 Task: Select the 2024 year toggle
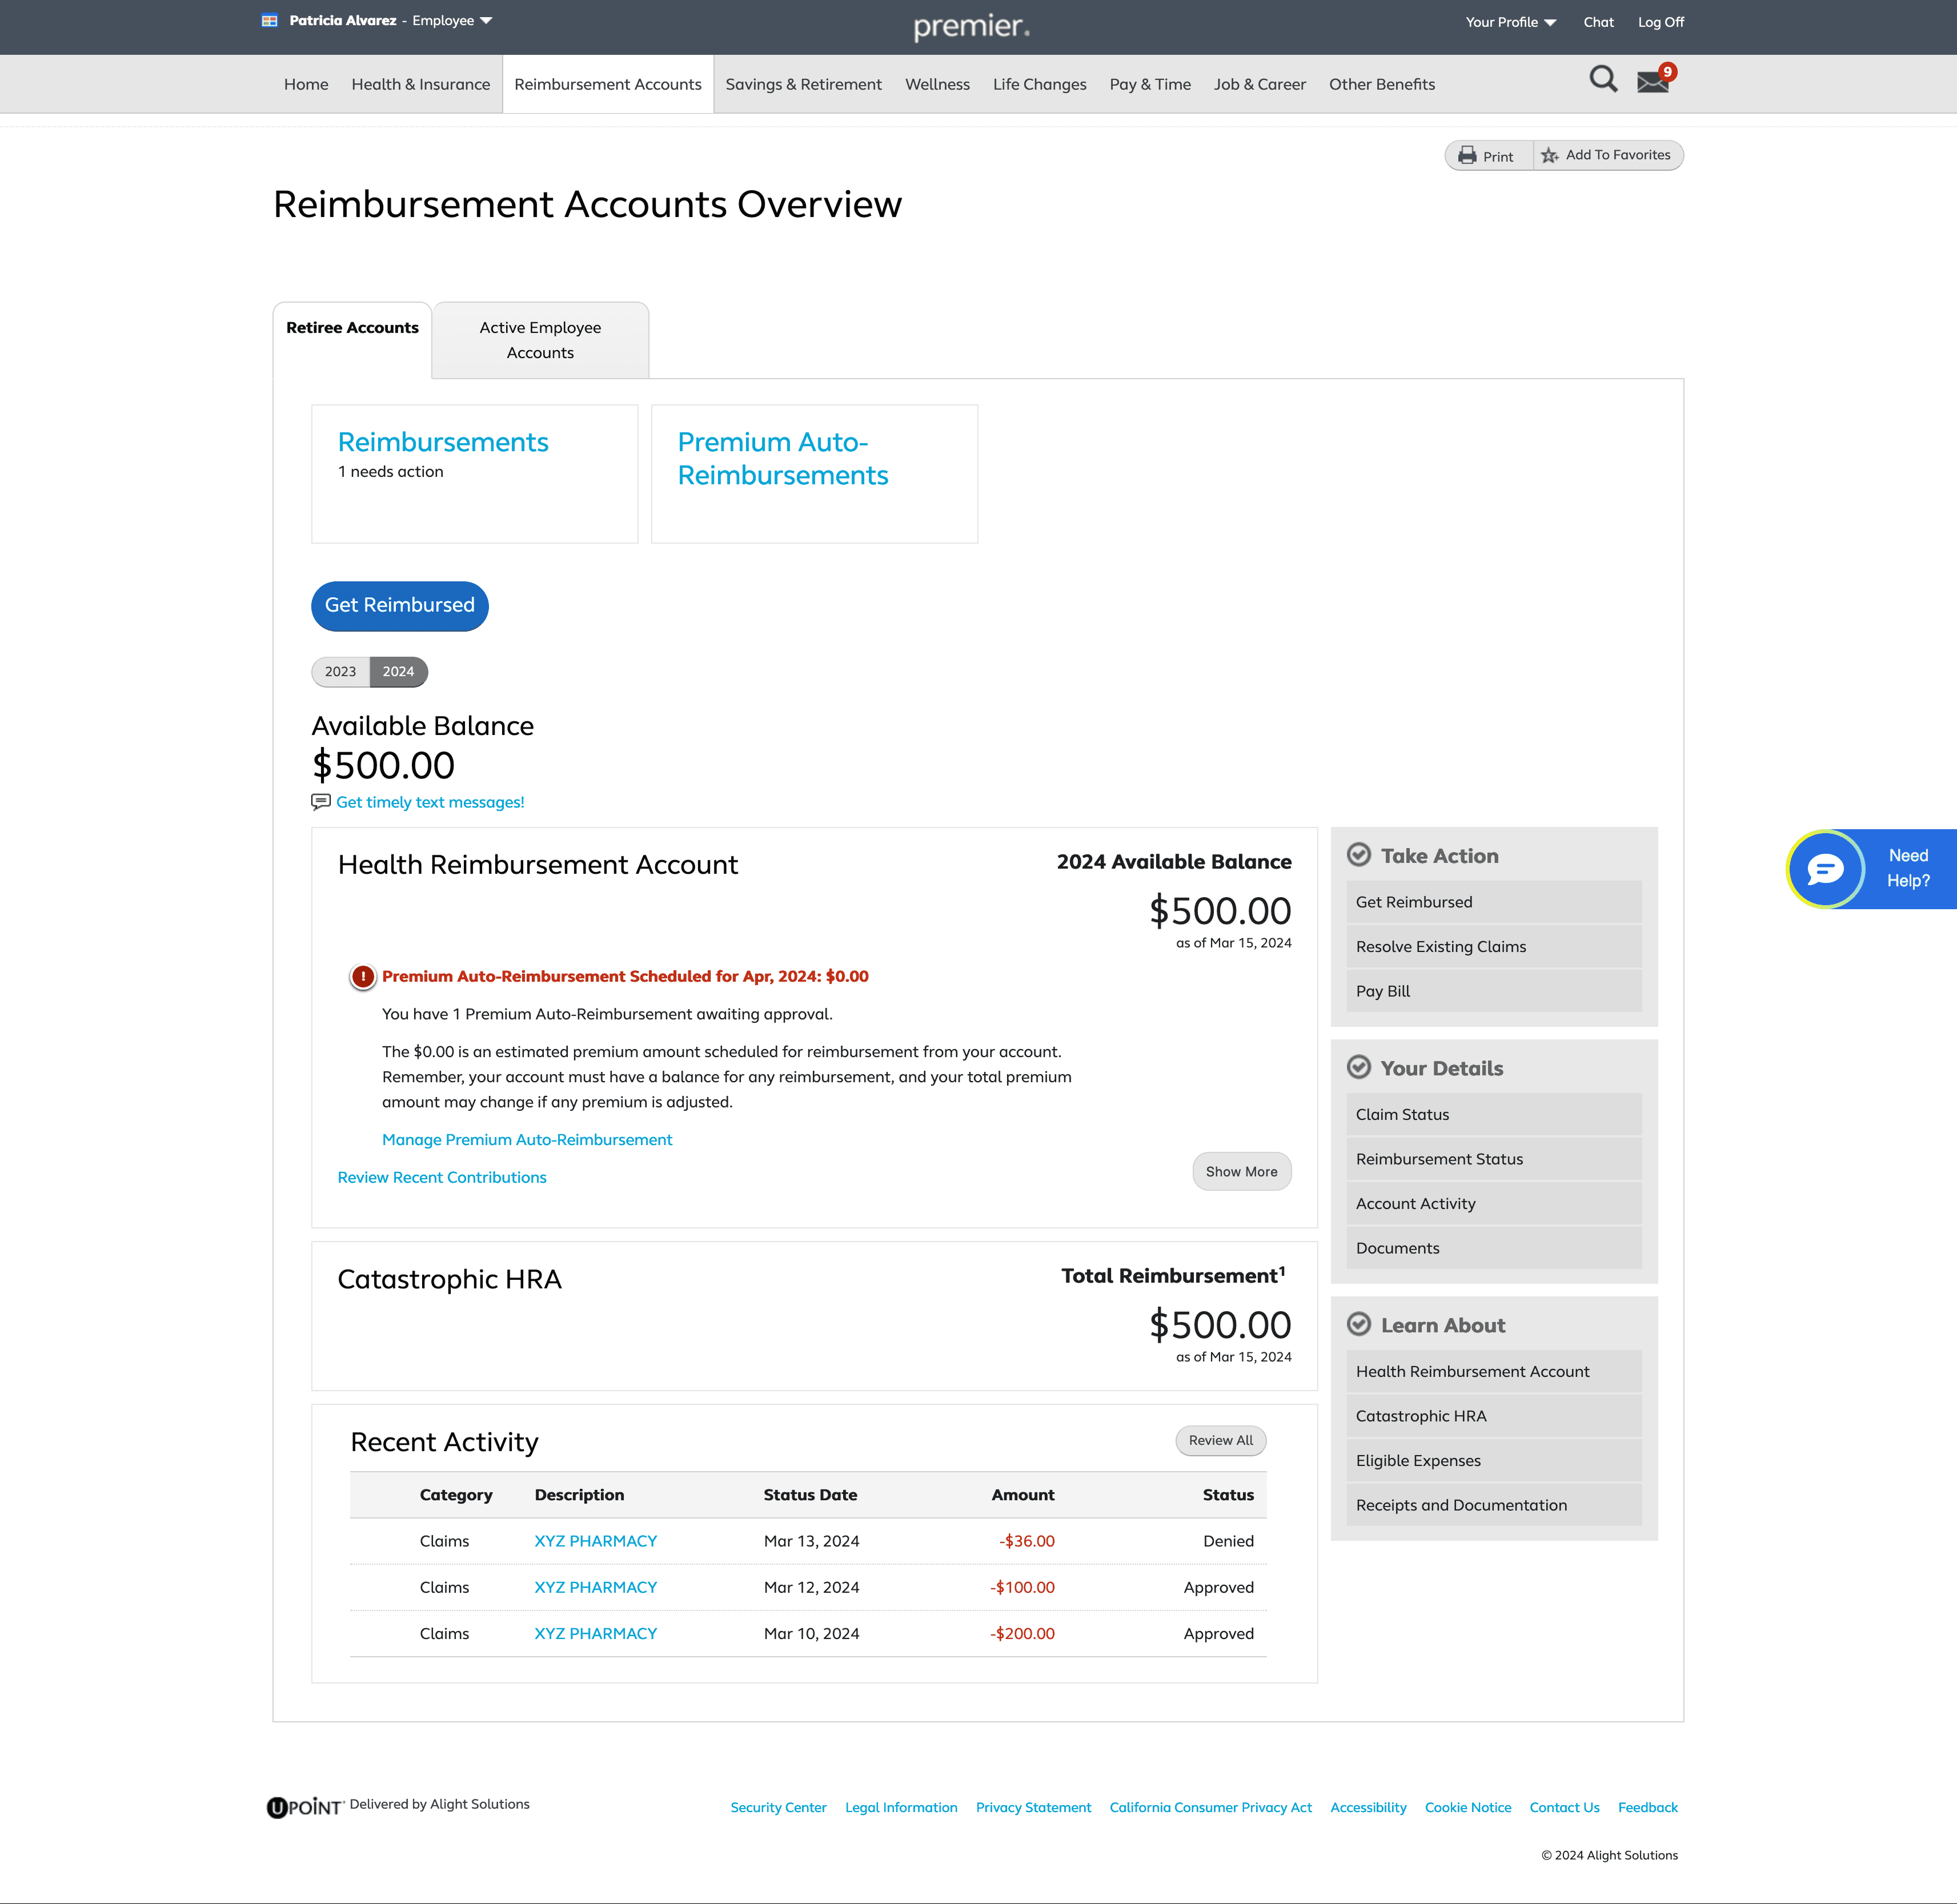[x=398, y=672]
